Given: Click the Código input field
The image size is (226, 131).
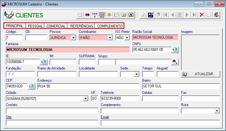Looking at the screenshot, I should [14, 37].
